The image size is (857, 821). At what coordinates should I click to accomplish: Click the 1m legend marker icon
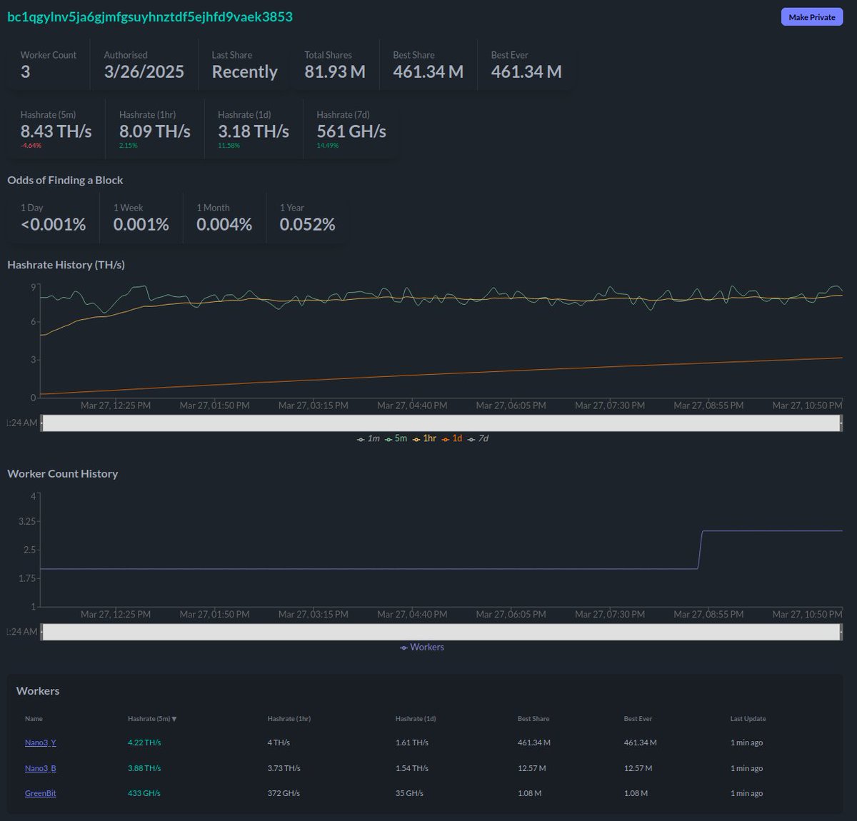tap(361, 438)
